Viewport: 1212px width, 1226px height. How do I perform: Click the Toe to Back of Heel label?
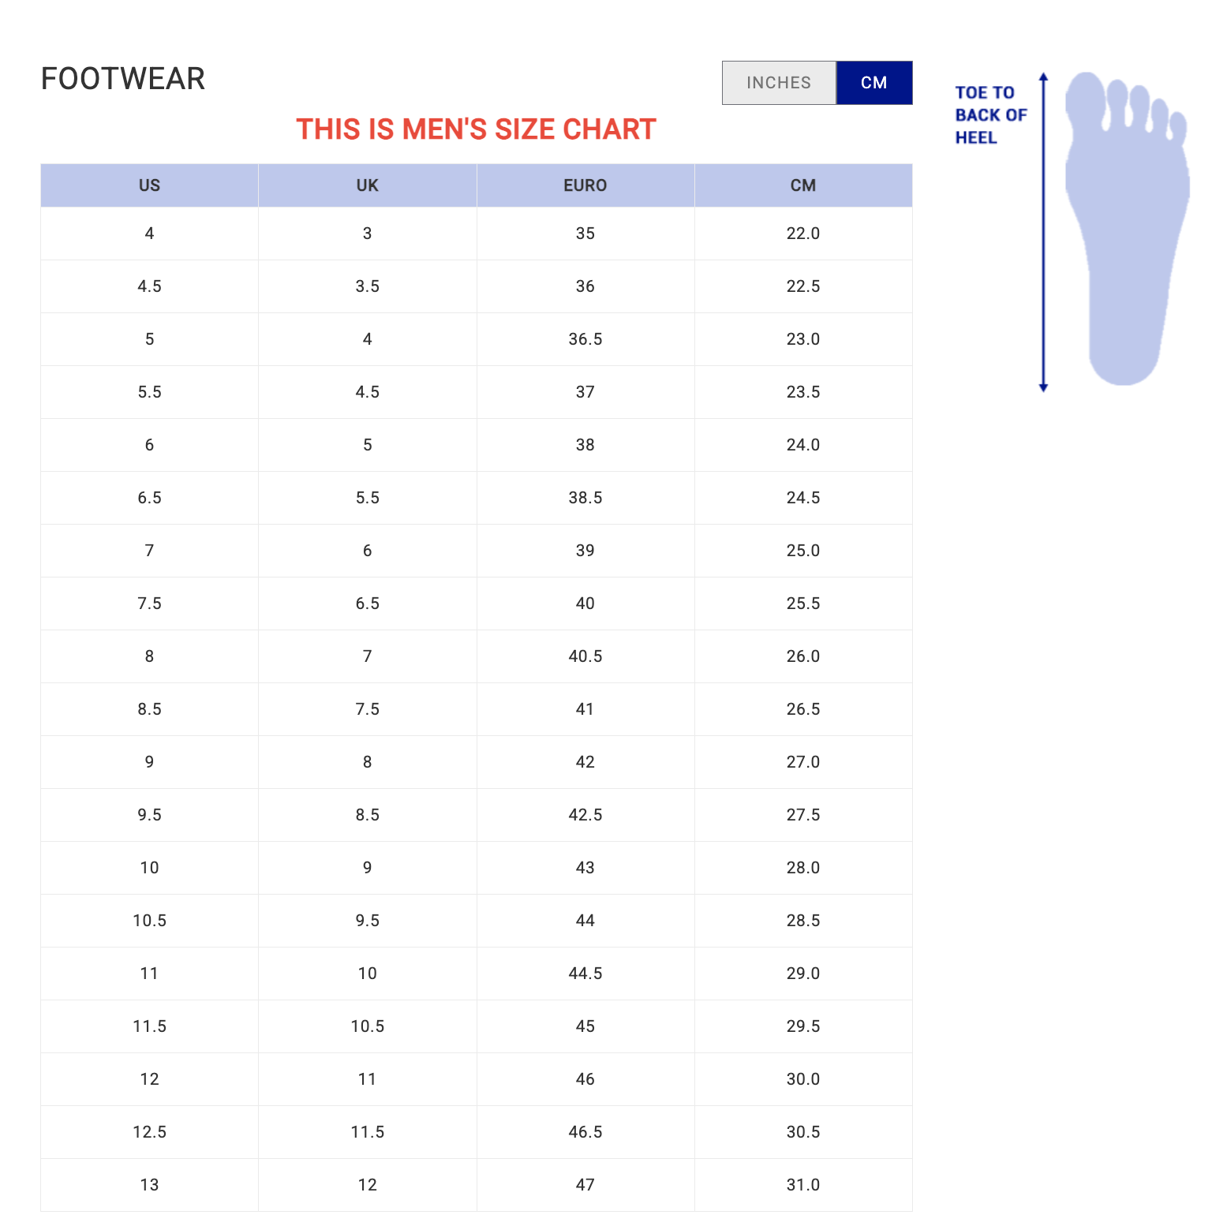(990, 115)
